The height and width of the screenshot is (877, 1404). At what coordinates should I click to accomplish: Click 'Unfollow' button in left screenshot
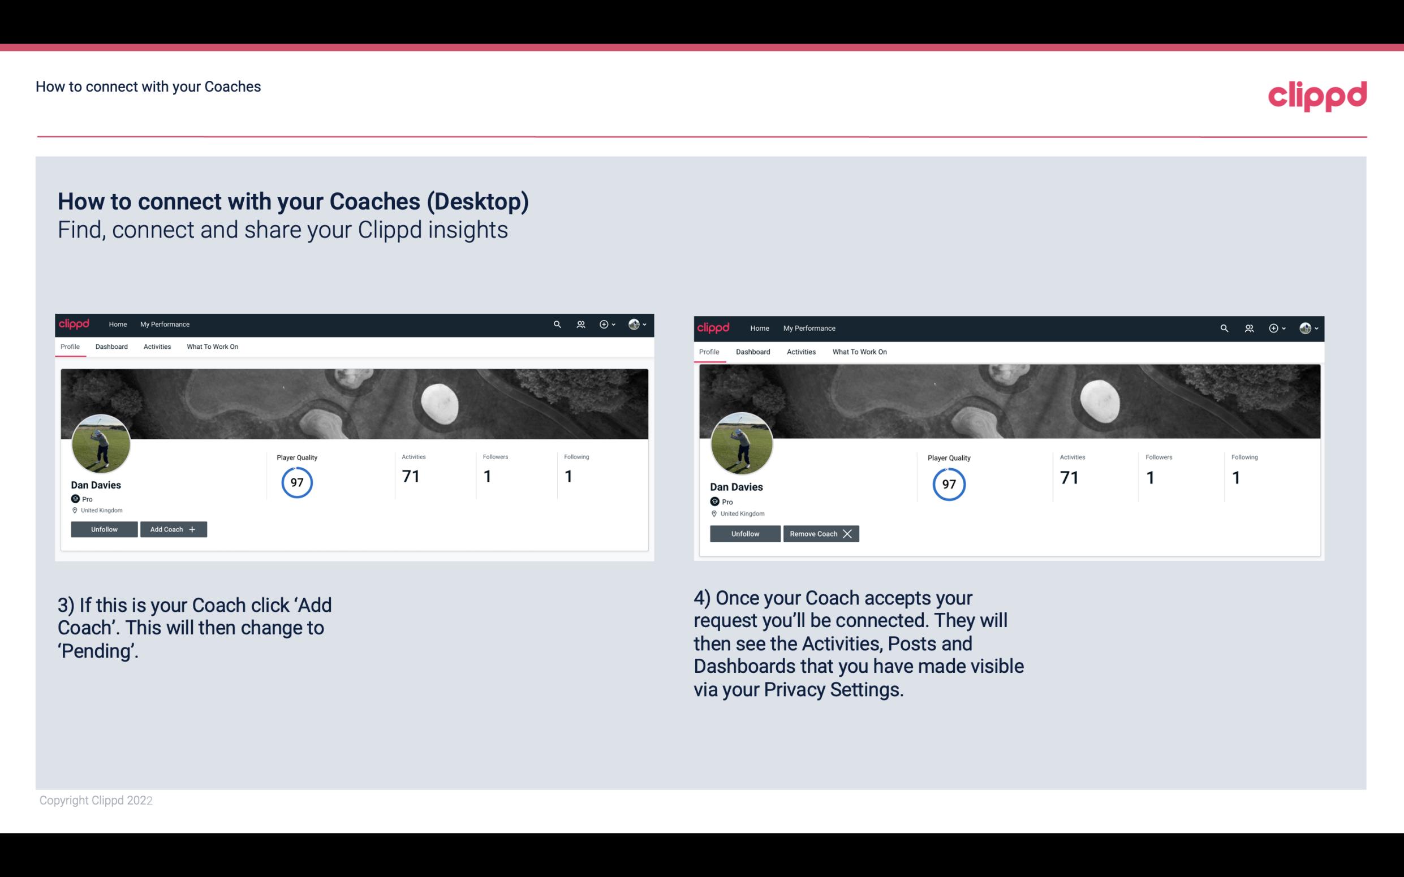104,529
